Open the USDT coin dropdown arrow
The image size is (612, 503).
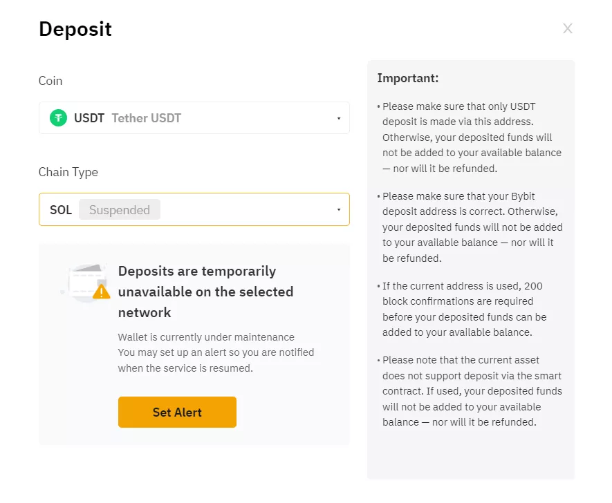pos(340,117)
